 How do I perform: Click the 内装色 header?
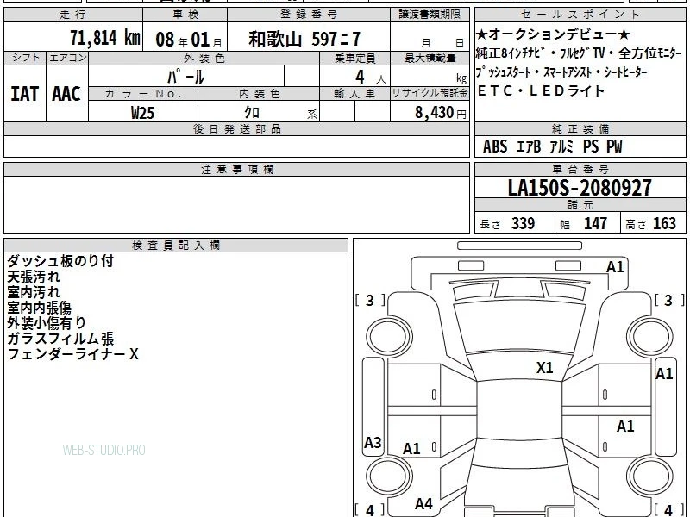click(259, 93)
